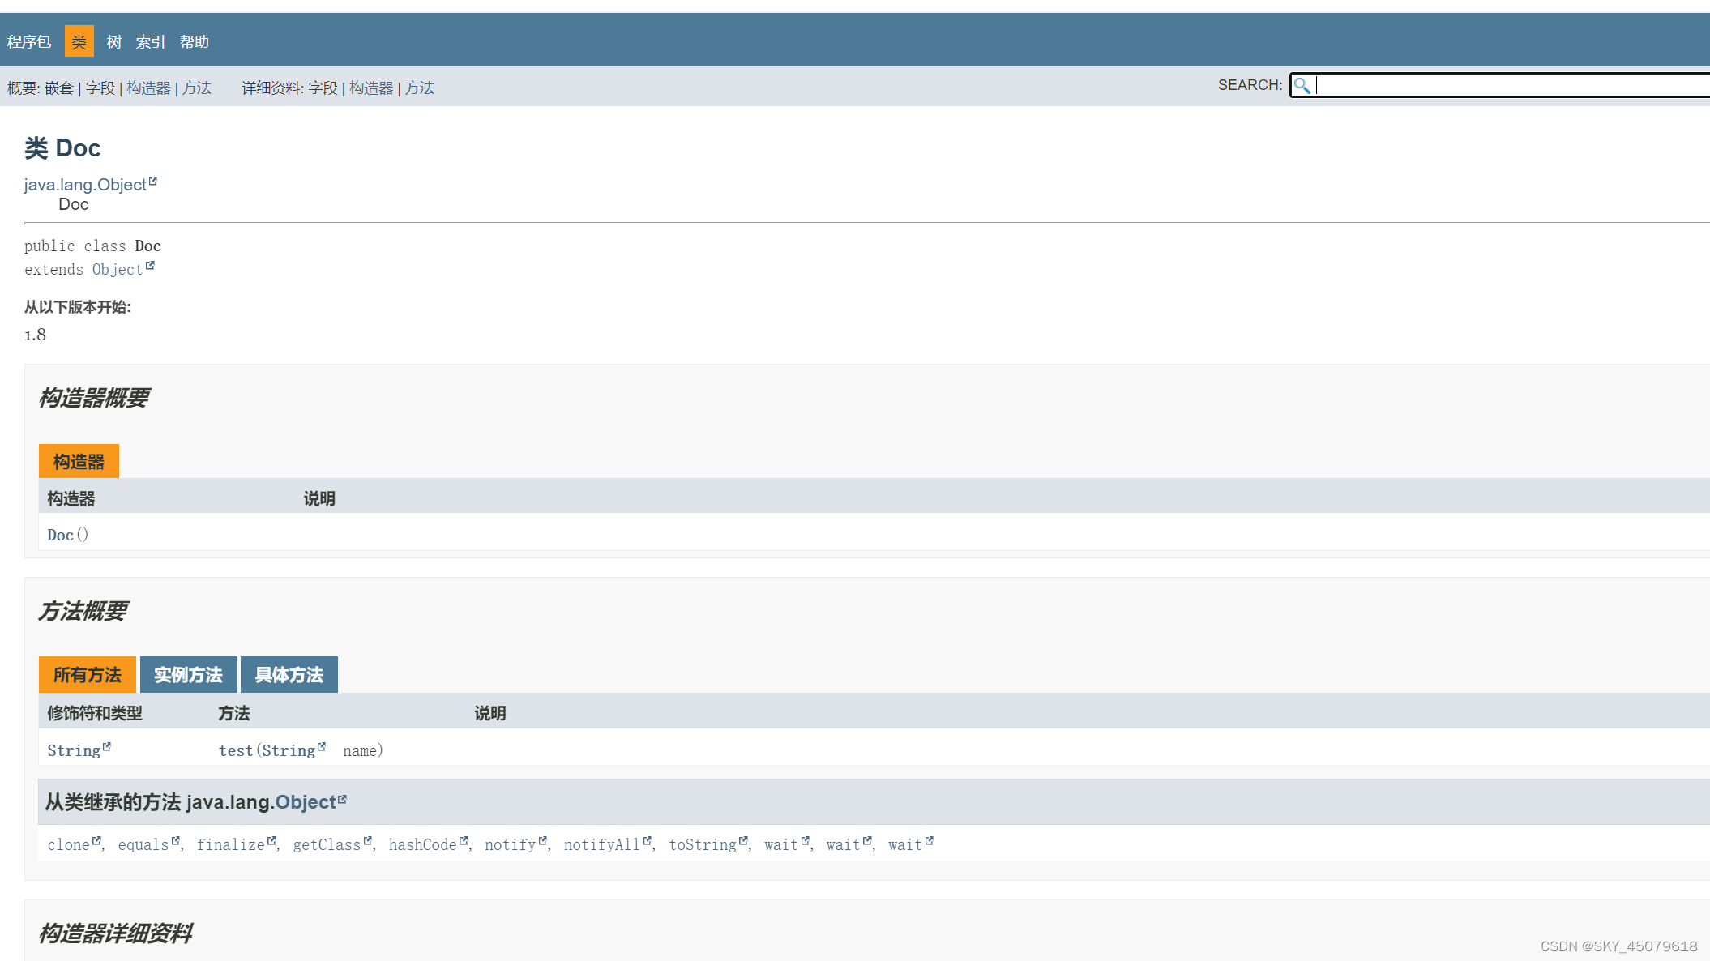This screenshot has width=1710, height=961.
Task: Click the version value 1.8
Action: click(35, 335)
